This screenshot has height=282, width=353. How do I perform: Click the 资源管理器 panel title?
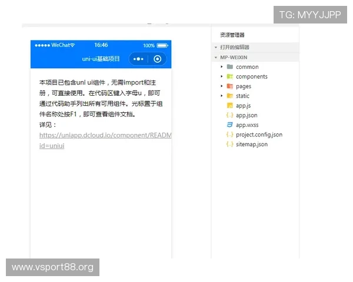[232, 35]
